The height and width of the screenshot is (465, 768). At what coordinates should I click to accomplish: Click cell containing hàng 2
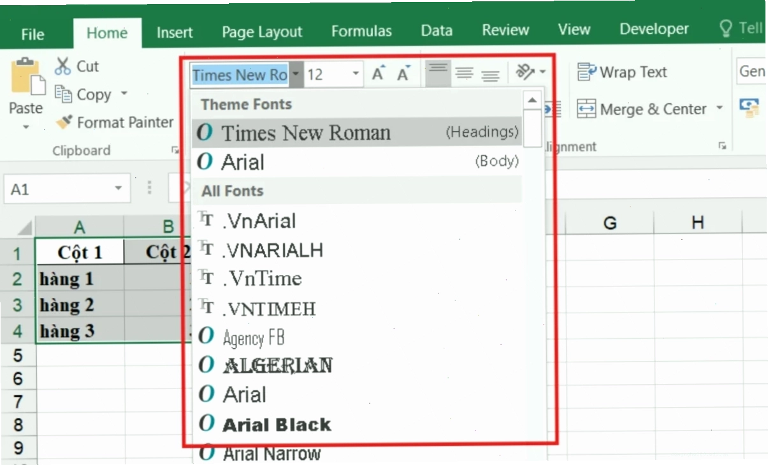tap(80, 305)
